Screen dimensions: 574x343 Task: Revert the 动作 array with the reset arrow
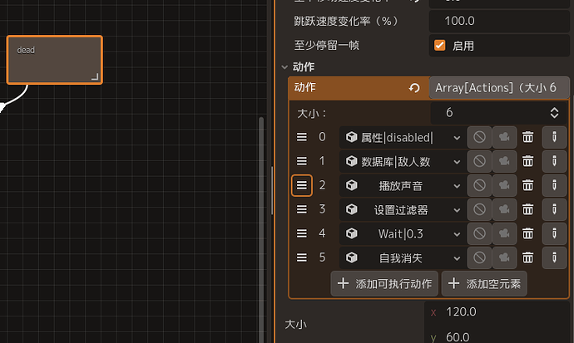pyautogui.click(x=414, y=88)
